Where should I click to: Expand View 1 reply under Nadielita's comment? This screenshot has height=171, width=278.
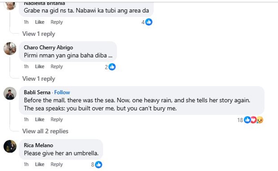[x=39, y=34]
